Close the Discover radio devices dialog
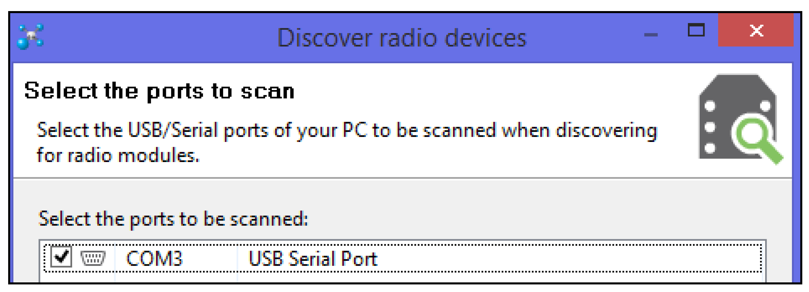The height and width of the screenshot is (292, 809). coord(756,31)
